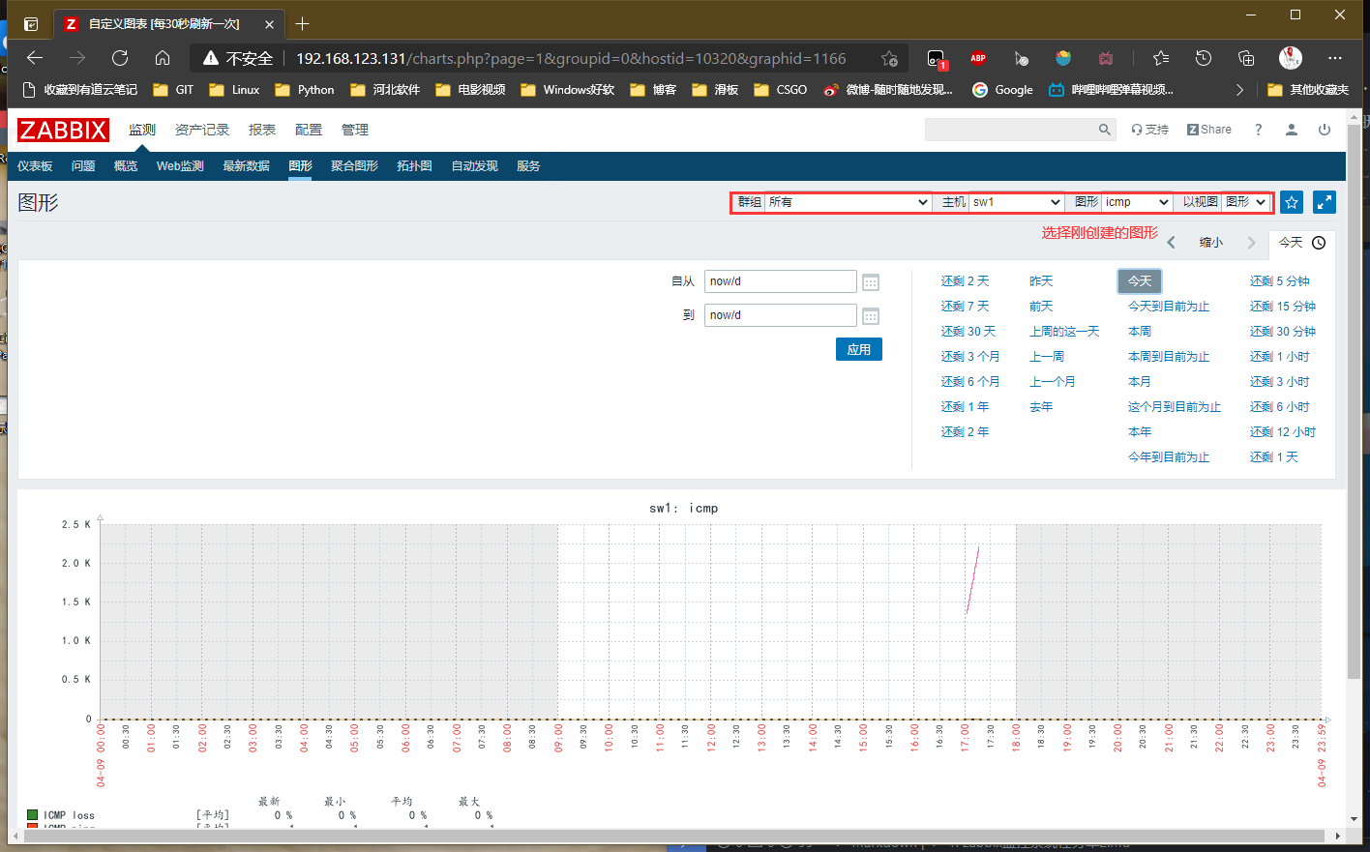
Task: Open 报表 main menu
Action: coord(262,130)
